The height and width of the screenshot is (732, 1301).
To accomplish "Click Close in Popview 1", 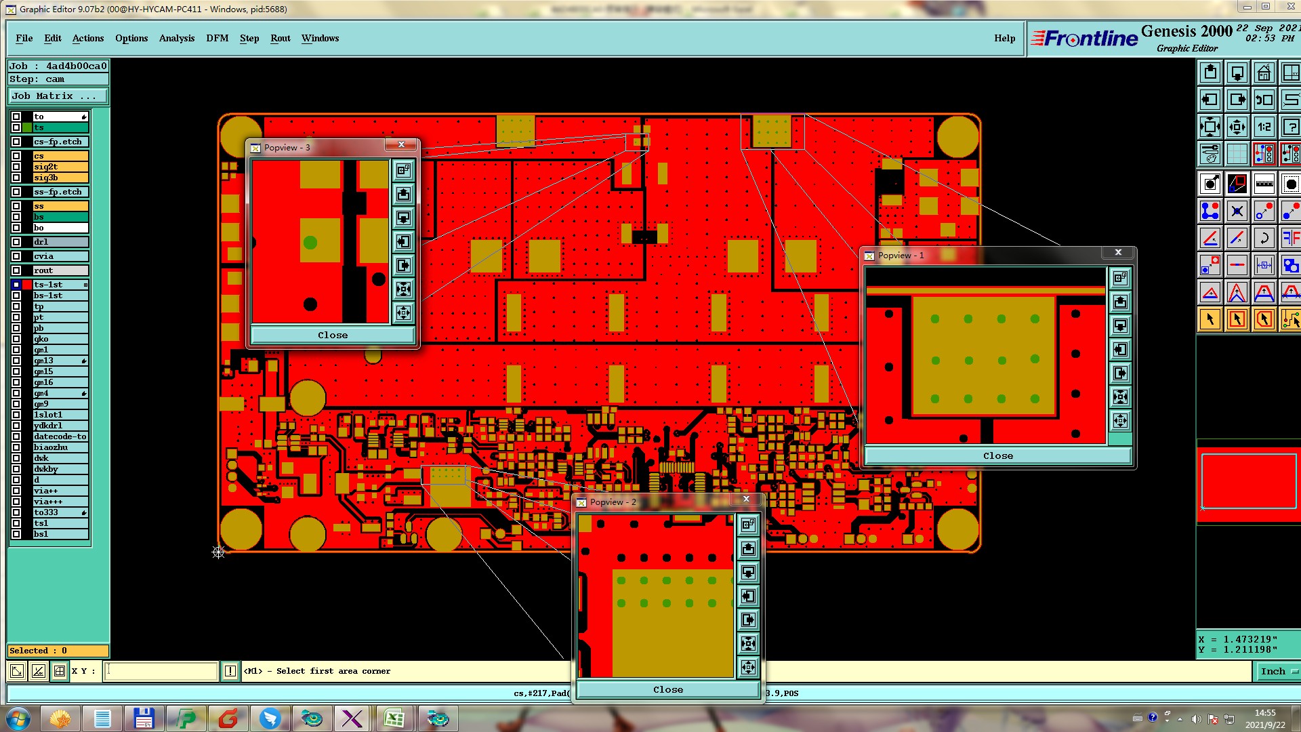I will coord(997,455).
